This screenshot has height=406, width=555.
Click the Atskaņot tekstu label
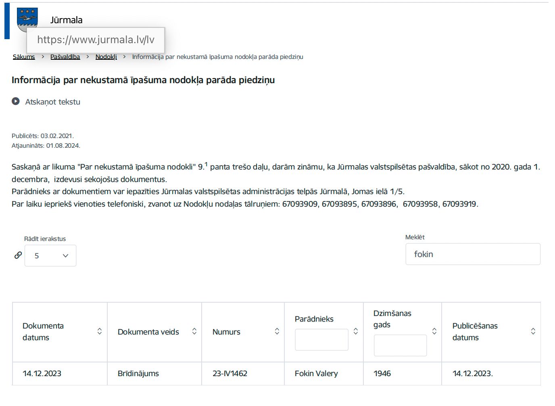point(52,102)
